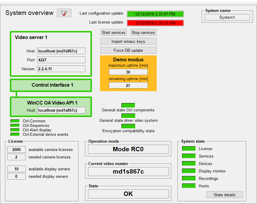Select the maximum uptime field showing 30

coord(128,72)
